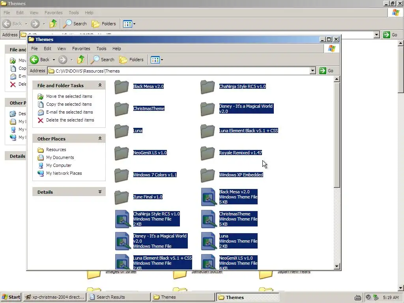The height and width of the screenshot is (303, 404).
Task: Open Edit menu in front Themes window
Action: pyautogui.click(x=47, y=49)
